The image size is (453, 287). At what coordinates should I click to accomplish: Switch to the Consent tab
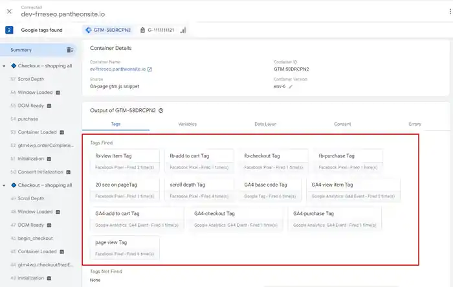[342, 124]
